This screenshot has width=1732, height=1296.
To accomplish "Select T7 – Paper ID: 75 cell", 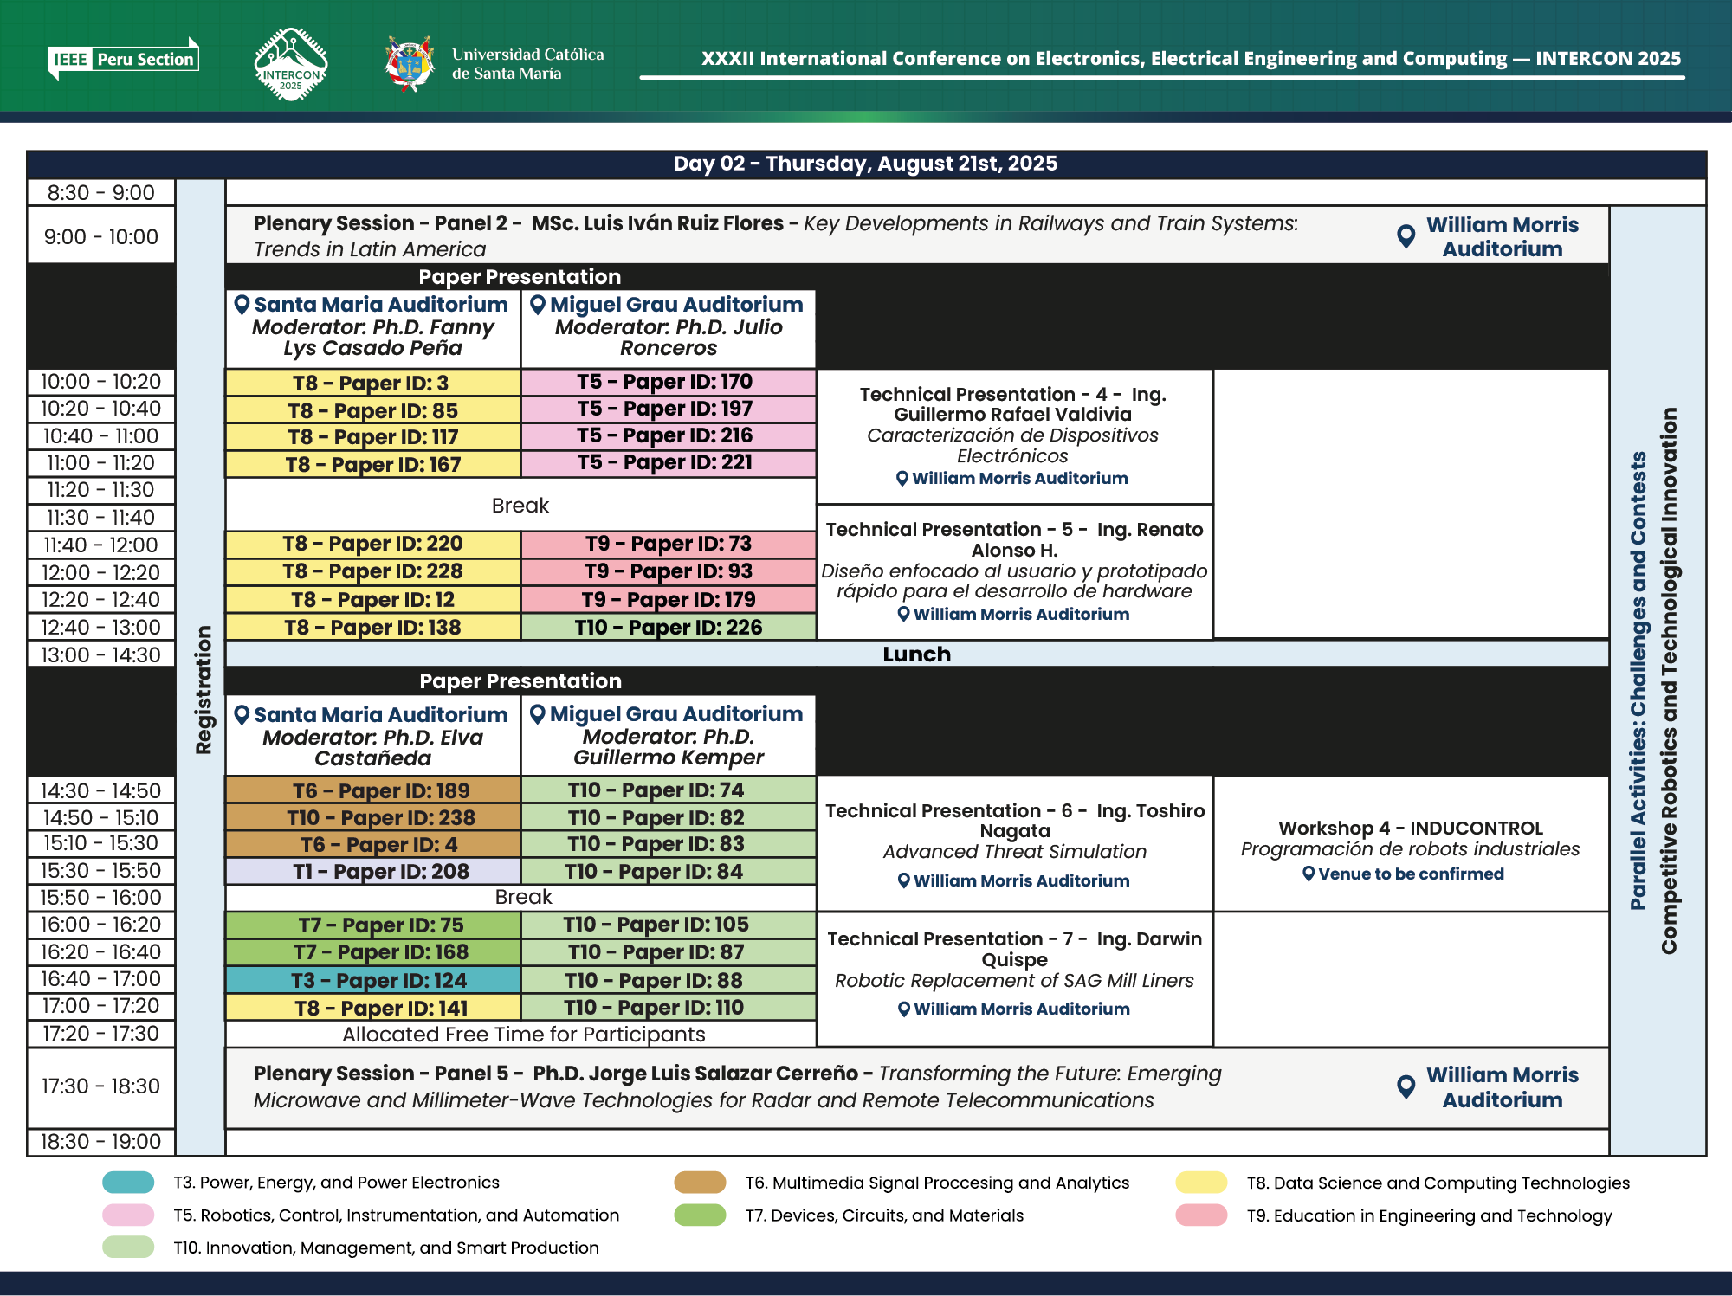I will [x=373, y=925].
